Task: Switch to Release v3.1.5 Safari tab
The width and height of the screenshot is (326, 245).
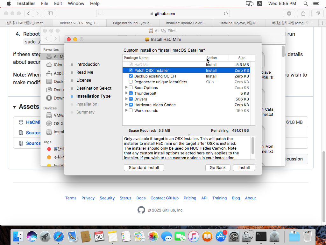Action: [x=80, y=23]
